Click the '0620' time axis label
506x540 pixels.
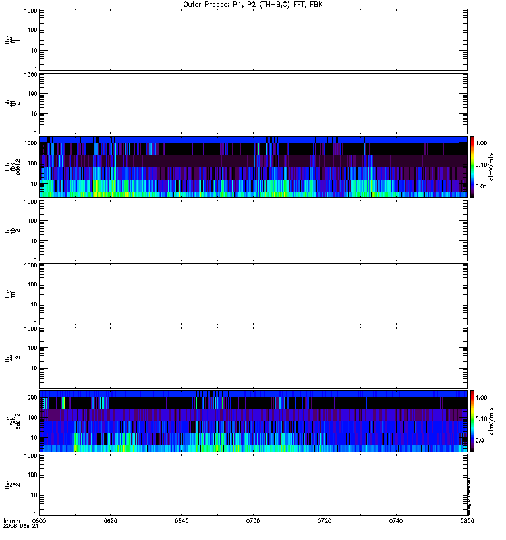tap(110, 521)
